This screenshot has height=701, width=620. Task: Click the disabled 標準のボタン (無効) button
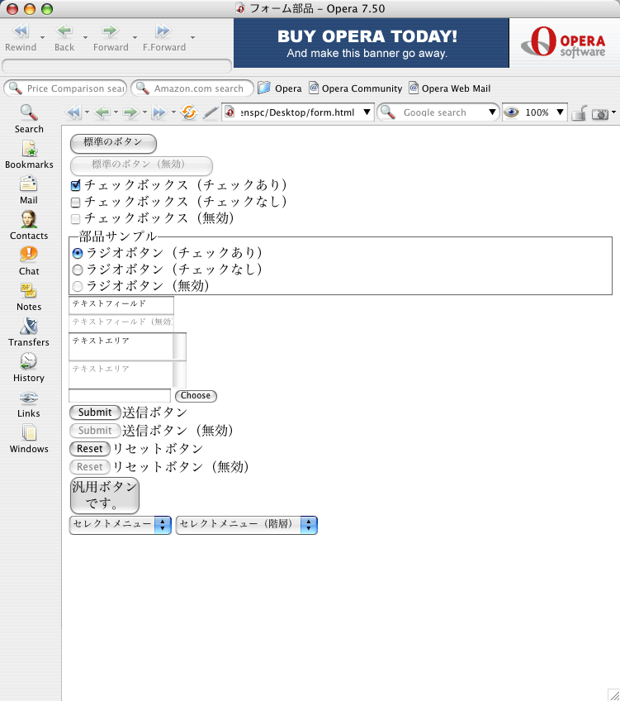141,165
